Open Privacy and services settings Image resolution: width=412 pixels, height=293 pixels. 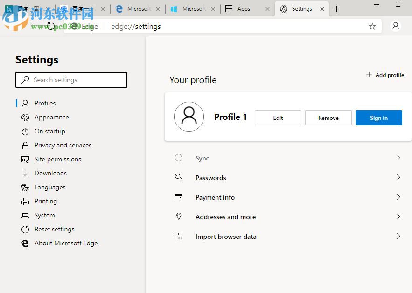(63, 145)
